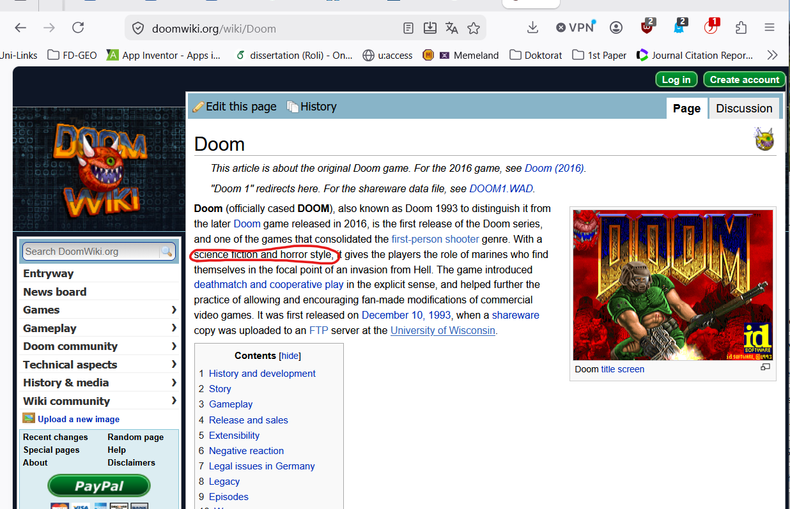Open the Doom title screen thumbnail

(x=672, y=285)
